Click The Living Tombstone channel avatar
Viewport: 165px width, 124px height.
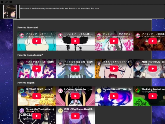pos(138,91)
